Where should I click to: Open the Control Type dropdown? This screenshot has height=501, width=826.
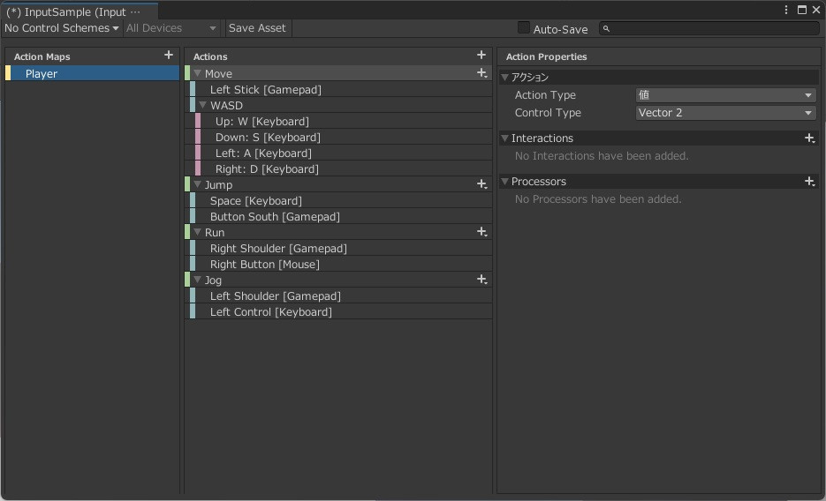tap(725, 113)
